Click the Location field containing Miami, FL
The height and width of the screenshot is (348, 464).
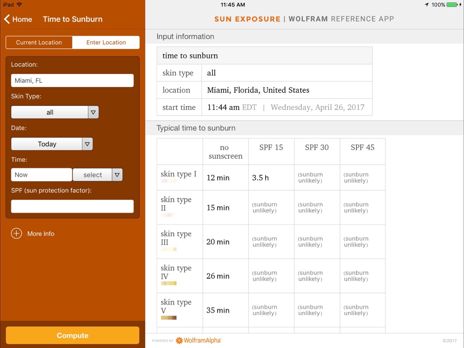(x=72, y=81)
